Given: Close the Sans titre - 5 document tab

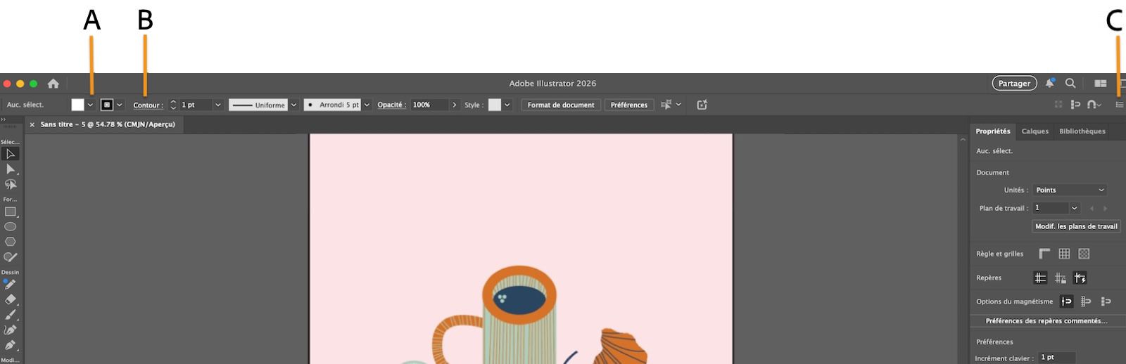Looking at the screenshot, I should click(32, 124).
